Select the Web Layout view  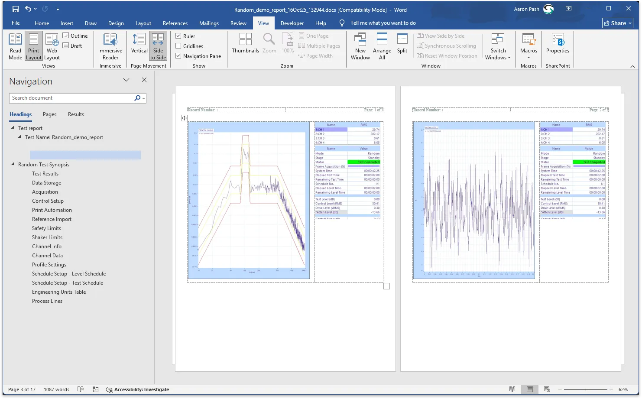click(52, 45)
